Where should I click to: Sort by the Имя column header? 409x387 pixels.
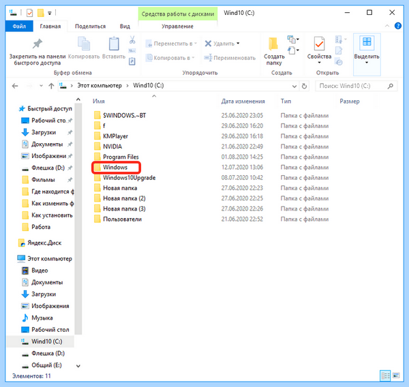(99, 102)
